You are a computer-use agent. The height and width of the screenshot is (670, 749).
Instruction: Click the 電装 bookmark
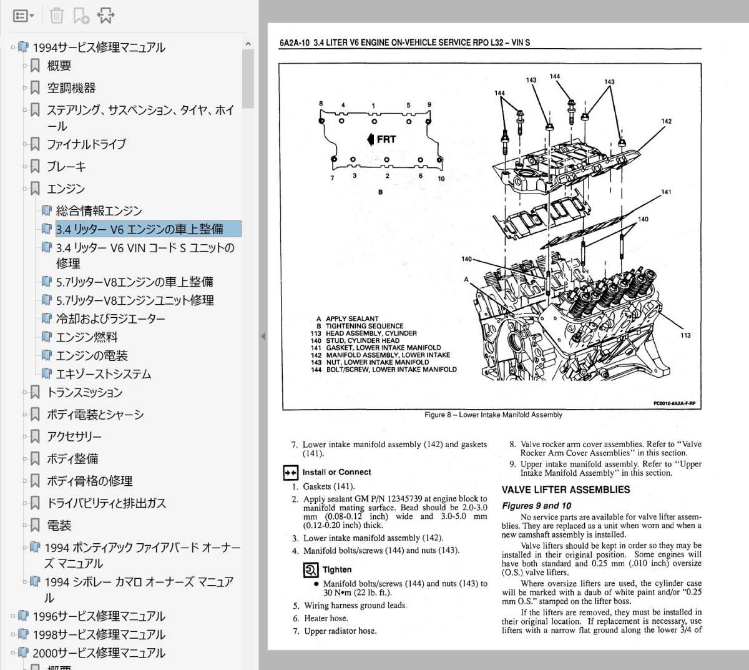pyautogui.click(x=59, y=526)
